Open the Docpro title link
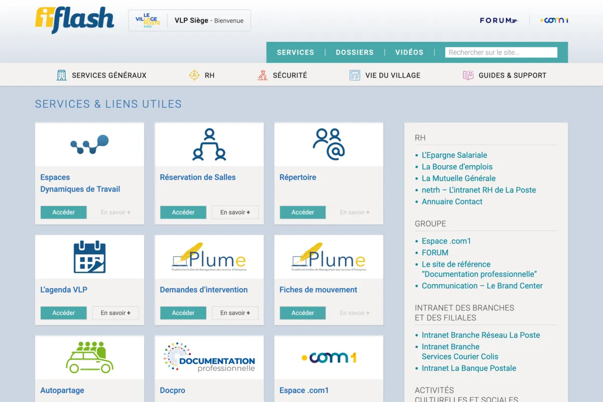Screen dimensions: 603x402 point(172,390)
